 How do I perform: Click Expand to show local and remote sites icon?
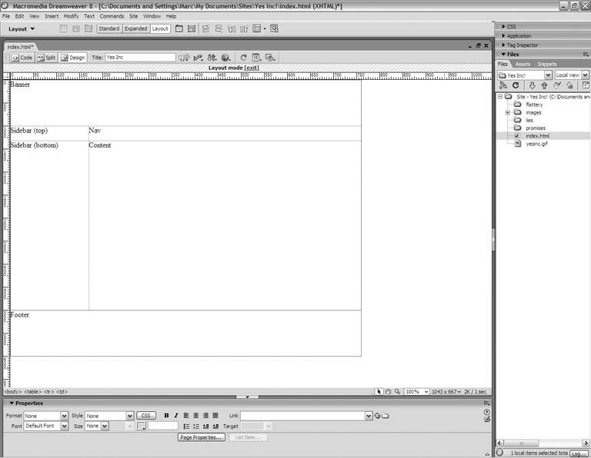click(x=586, y=85)
